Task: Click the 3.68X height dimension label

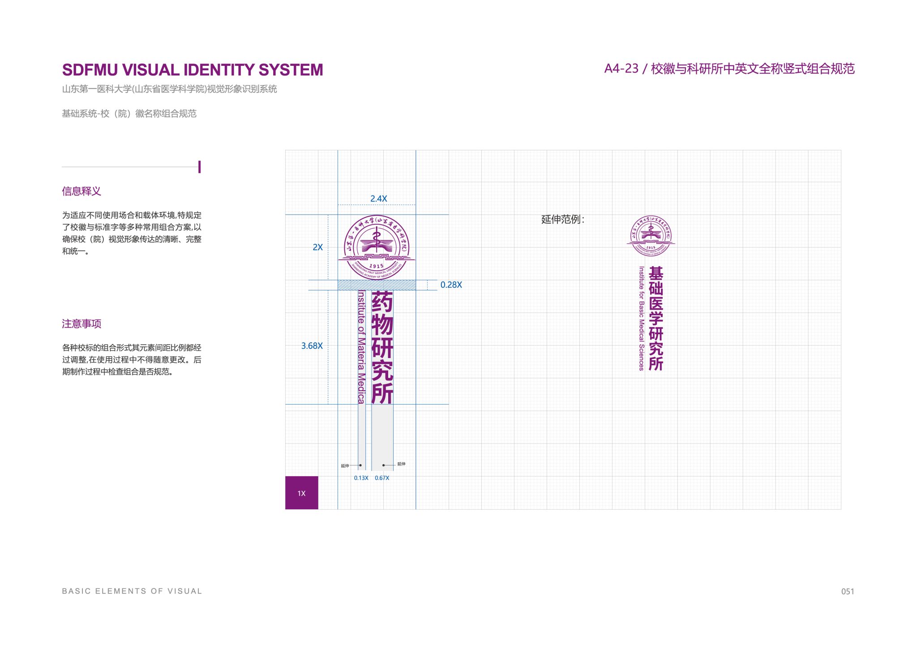Action: [312, 346]
